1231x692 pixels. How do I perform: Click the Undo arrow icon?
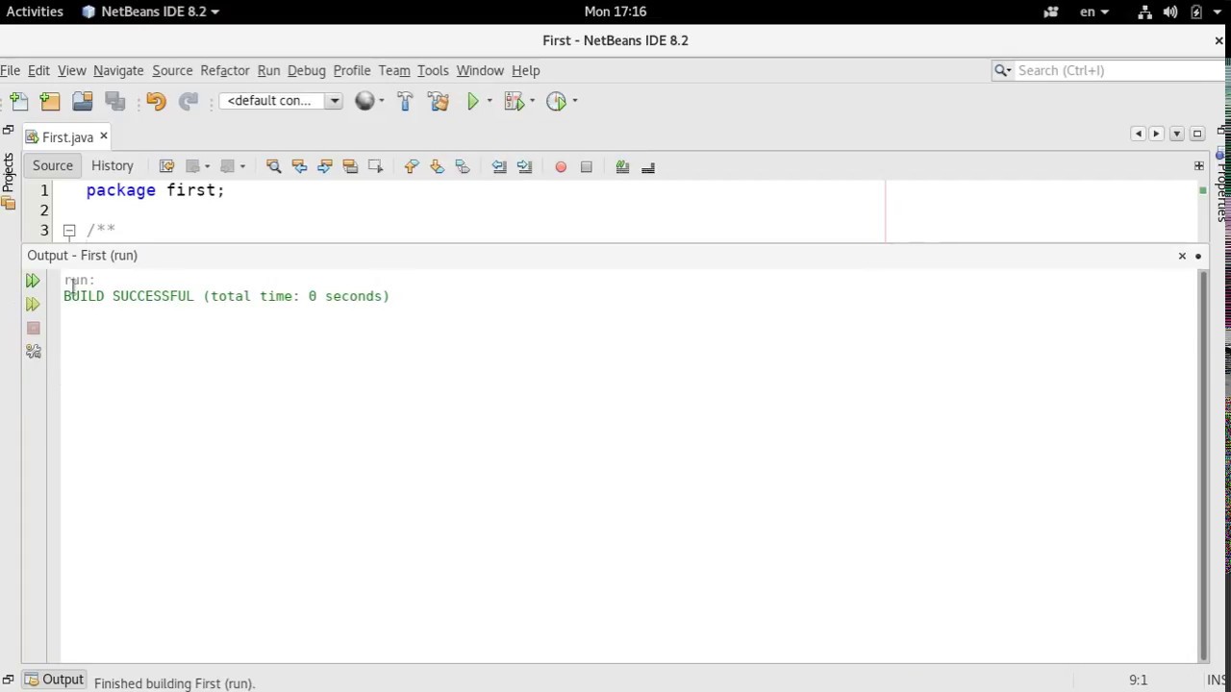[x=156, y=101]
